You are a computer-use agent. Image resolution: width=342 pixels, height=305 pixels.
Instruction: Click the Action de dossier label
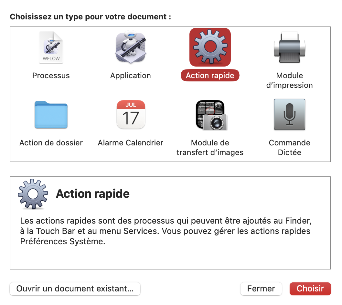tap(51, 143)
